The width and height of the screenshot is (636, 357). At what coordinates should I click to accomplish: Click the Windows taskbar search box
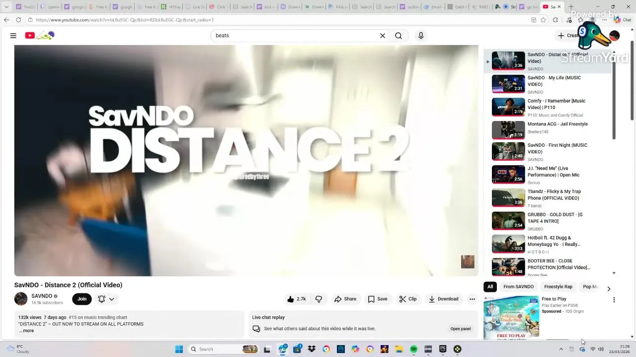coord(224,349)
